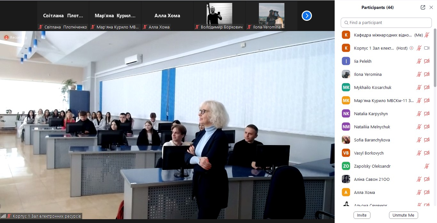437x223 pixels.
Task: Click the video camera icon for Корпус 1 Зал host
Action: point(427,48)
